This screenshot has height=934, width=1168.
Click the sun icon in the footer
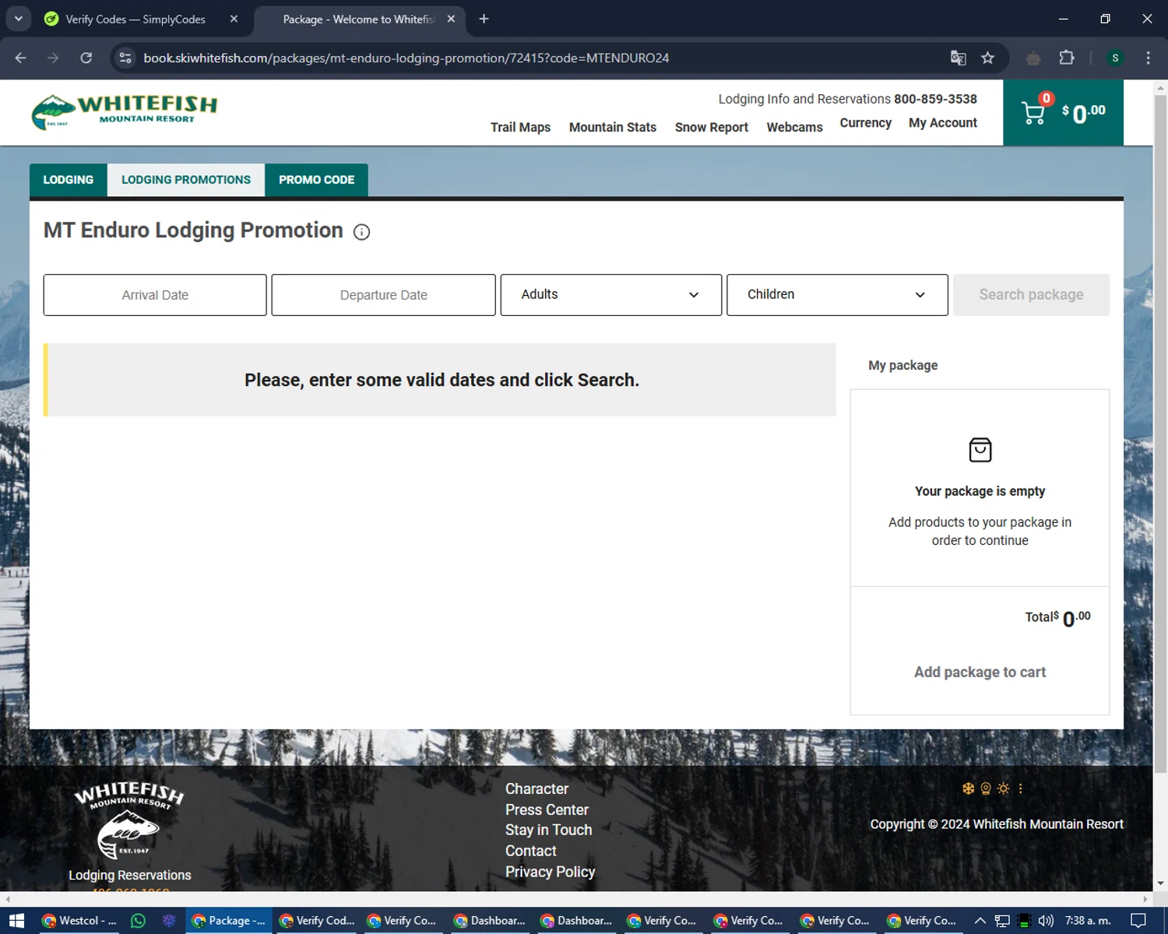[x=1003, y=788]
